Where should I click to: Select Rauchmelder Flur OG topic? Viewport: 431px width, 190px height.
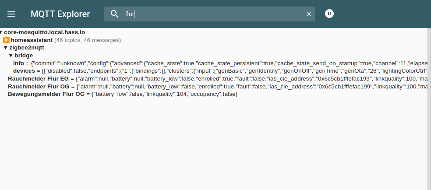tap(39, 87)
